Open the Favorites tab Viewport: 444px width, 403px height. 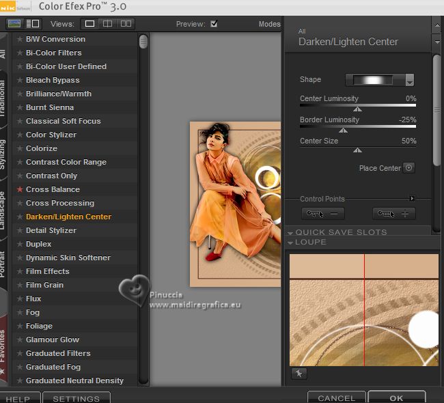(3, 345)
